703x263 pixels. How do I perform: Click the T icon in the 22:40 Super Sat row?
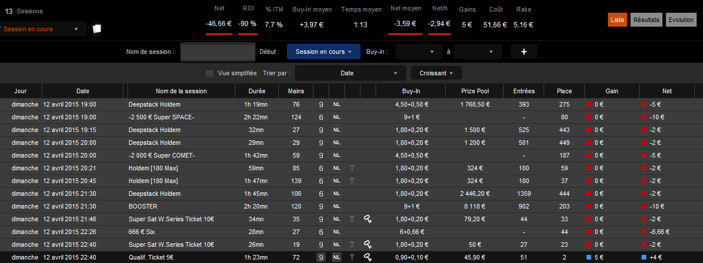click(x=352, y=244)
